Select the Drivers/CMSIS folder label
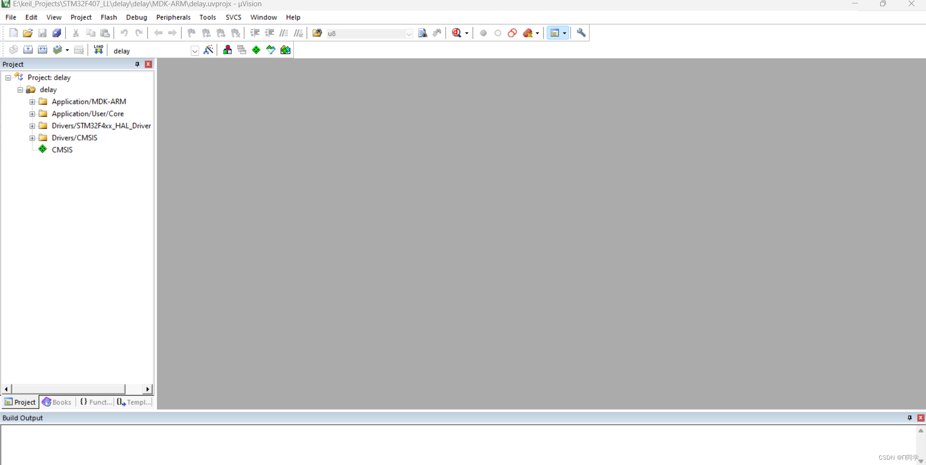 pyautogui.click(x=74, y=138)
